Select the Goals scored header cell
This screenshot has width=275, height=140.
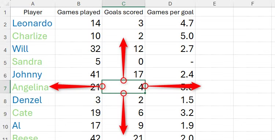124,12
